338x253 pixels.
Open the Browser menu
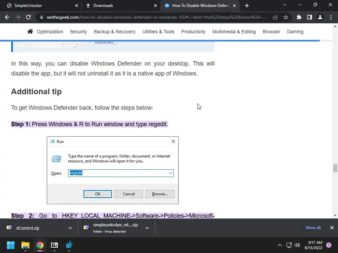click(271, 32)
